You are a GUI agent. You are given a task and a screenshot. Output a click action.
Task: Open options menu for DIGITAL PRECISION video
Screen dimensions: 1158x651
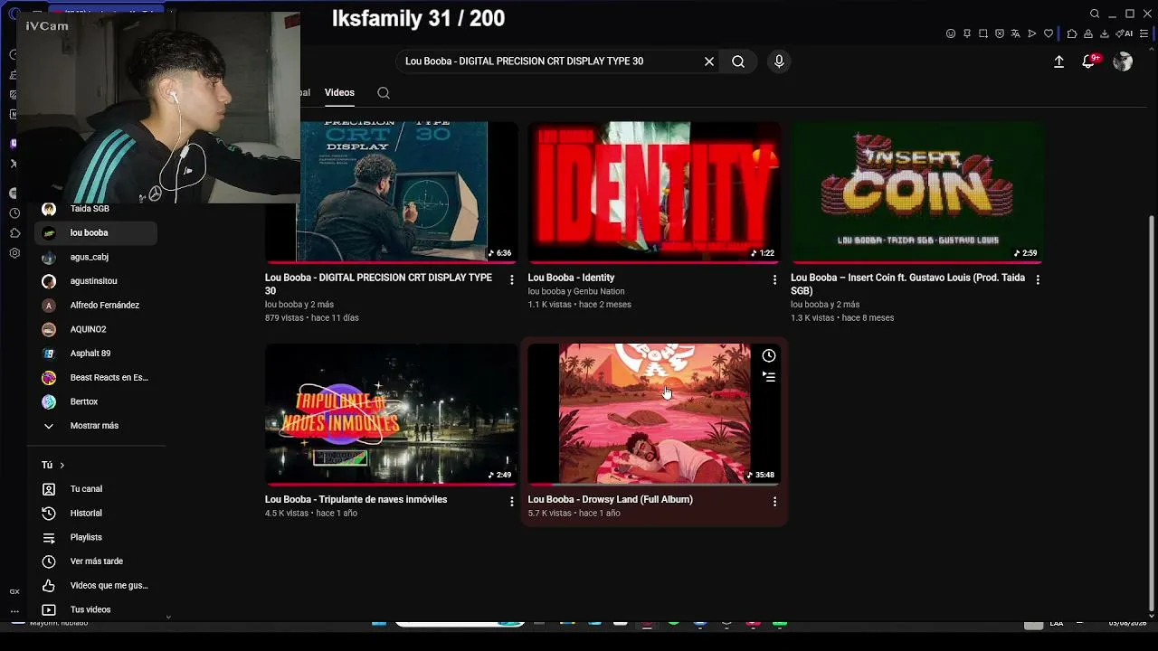(x=511, y=279)
